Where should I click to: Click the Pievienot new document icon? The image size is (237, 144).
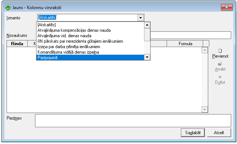220,51
